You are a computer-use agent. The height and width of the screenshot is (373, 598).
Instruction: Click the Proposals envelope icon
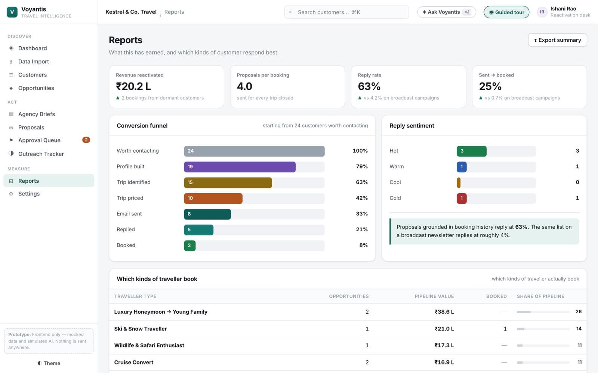[x=11, y=128]
